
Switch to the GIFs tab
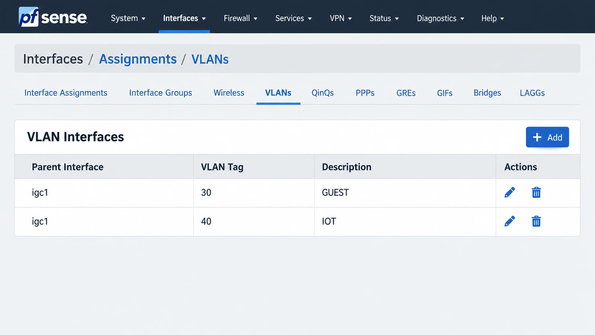coord(445,93)
